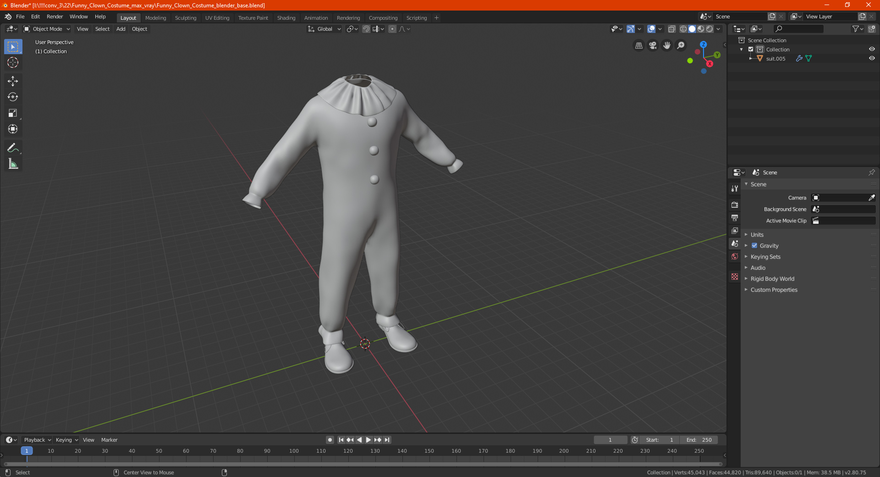
Task: Uncheck the Collection exclude checkbox in outliner
Action: (x=751, y=50)
